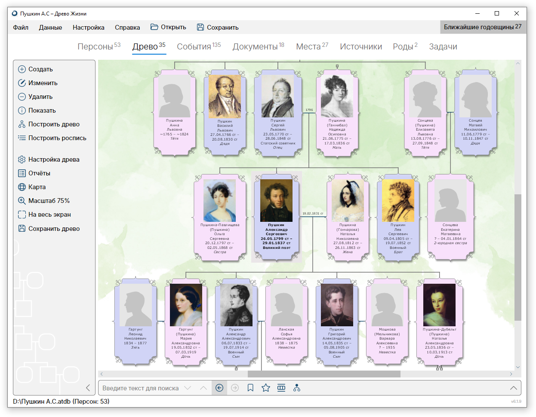Click the Построить древо tree icon
Image resolution: width=536 pixels, height=417 pixels.
pyautogui.click(x=22, y=124)
